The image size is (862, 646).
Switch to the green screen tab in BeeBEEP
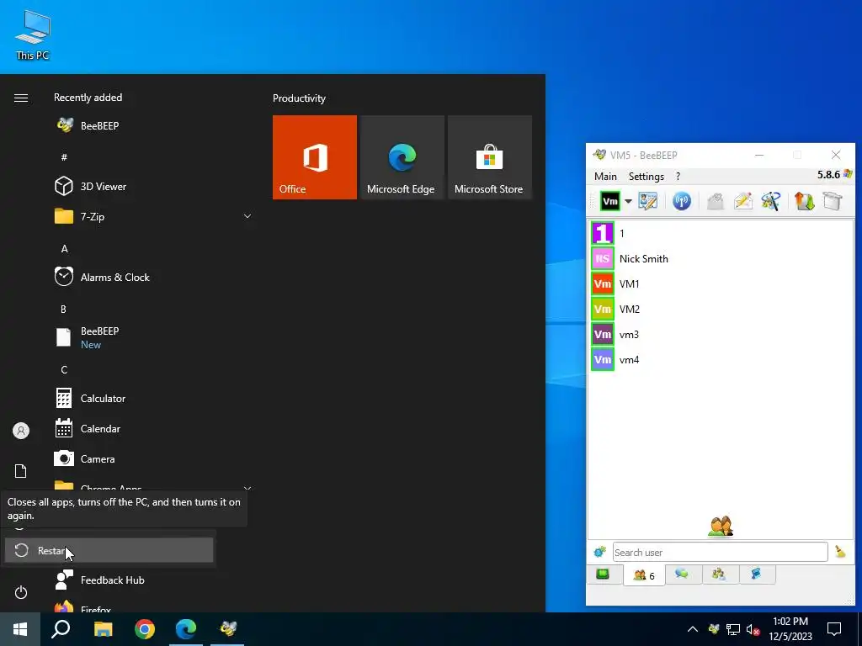click(x=603, y=575)
